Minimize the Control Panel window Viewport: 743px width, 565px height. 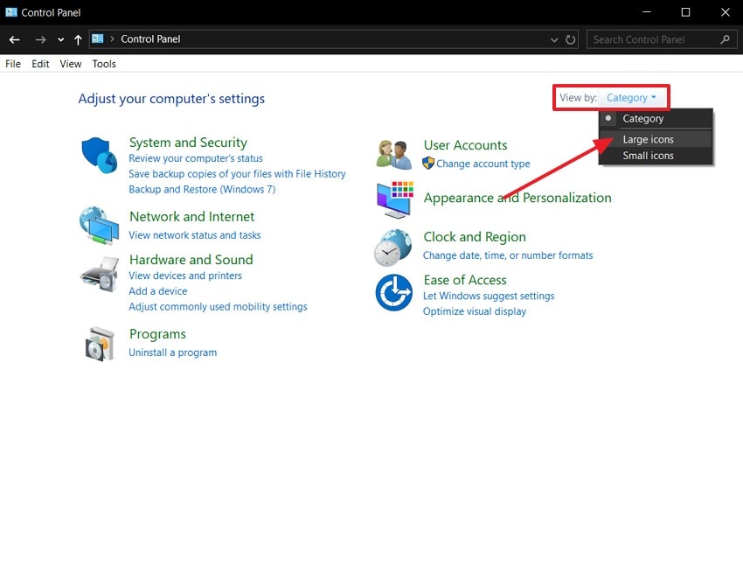click(x=646, y=12)
